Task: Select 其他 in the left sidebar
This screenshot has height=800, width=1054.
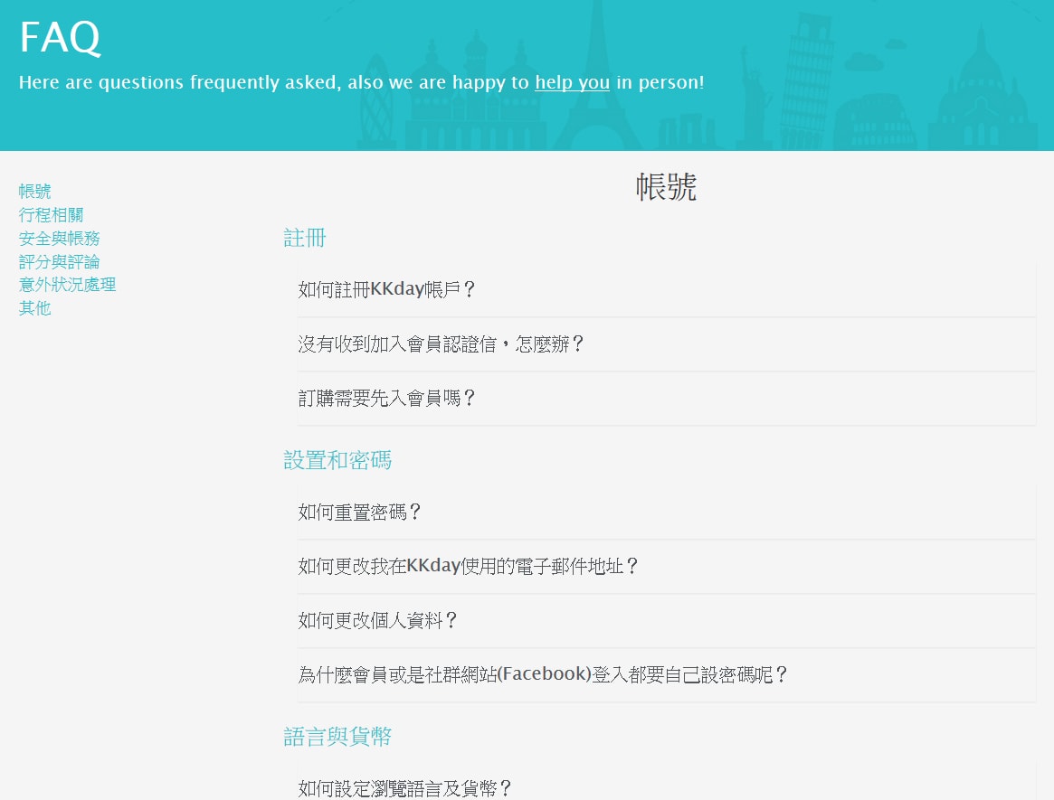Action: (x=35, y=308)
